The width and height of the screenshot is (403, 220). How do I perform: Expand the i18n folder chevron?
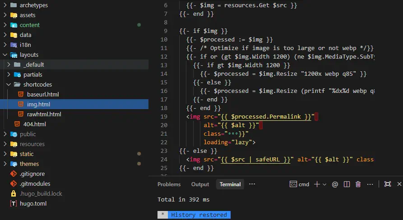[5, 45]
